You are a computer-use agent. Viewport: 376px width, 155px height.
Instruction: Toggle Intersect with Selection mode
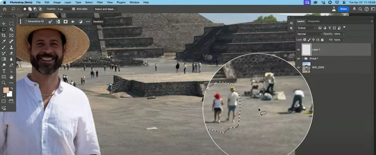click(40, 9)
